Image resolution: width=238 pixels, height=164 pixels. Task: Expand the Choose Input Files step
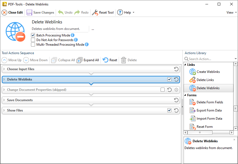pyautogui.click(x=4, y=69)
